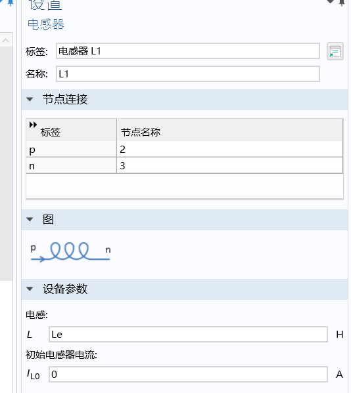The width and height of the screenshot is (351, 393).
Task: Click the double-arrow icon in table header
Action: coord(33,125)
